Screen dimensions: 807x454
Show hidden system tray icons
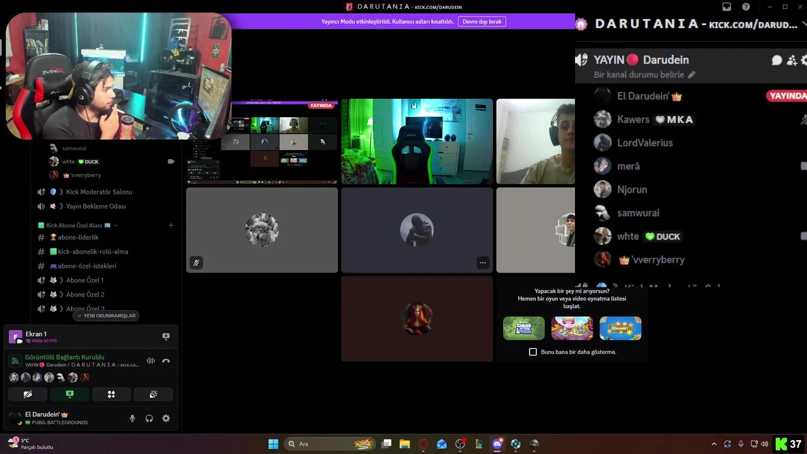click(x=714, y=444)
